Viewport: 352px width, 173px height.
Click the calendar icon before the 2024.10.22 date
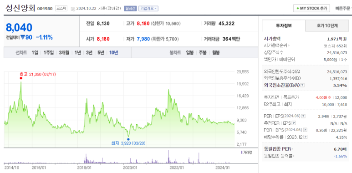click(x=73, y=9)
